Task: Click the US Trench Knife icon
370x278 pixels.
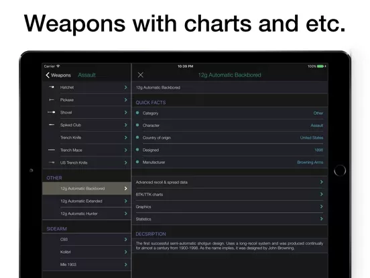Action: [x=52, y=163]
